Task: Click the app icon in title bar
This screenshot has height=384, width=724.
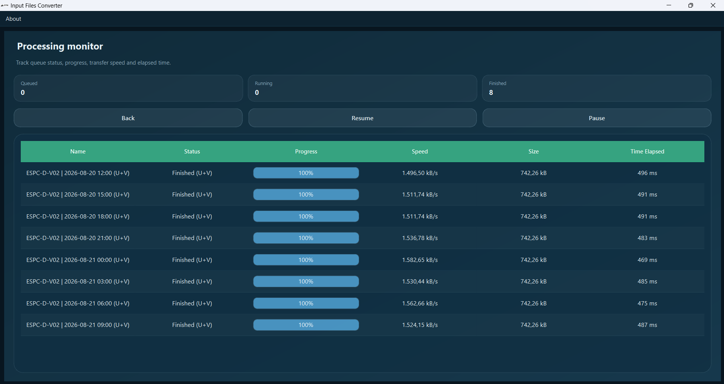Action: [x=5, y=5]
